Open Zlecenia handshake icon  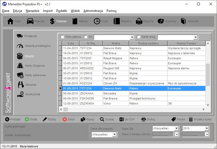click(21, 85)
